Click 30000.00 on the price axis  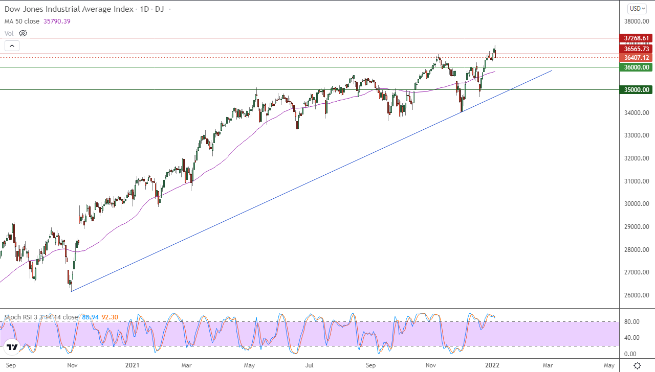pyautogui.click(x=637, y=204)
